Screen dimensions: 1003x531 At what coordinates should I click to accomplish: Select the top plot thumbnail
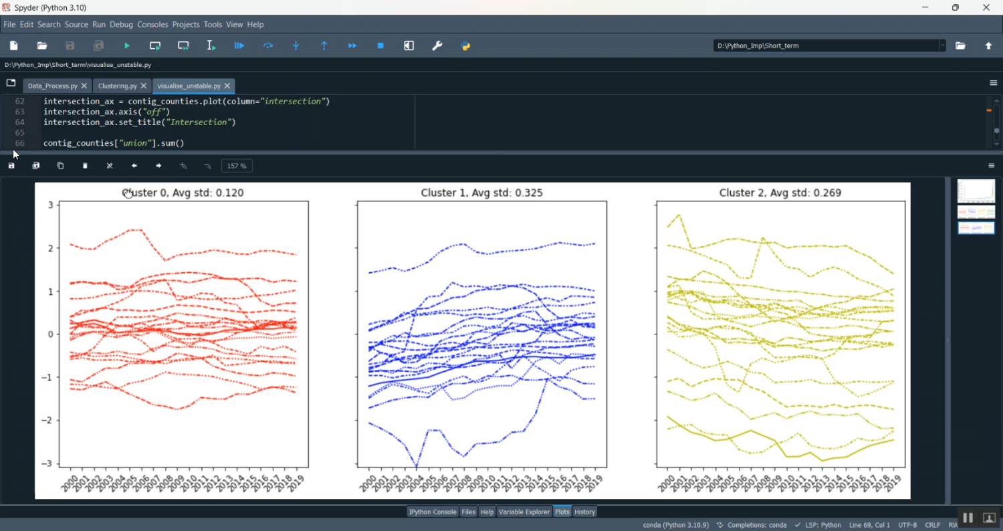coord(976,191)
